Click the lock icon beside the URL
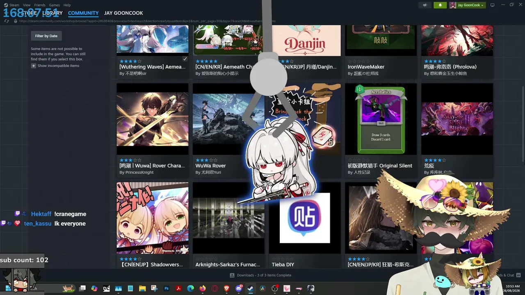The height and width of the screenshot is (295, 525). pyautogui.click(x=16, y=21)
